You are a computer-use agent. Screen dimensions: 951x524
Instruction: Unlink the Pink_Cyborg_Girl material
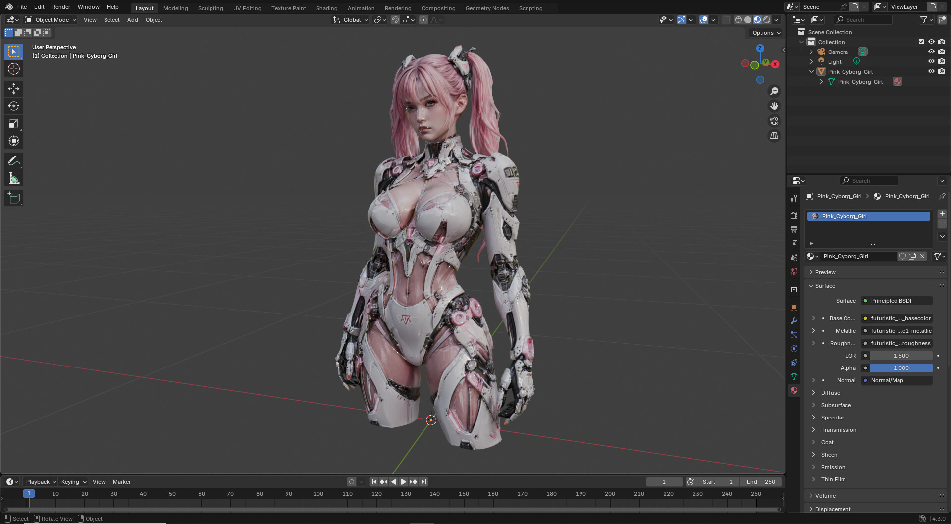[x=922, y=256]
